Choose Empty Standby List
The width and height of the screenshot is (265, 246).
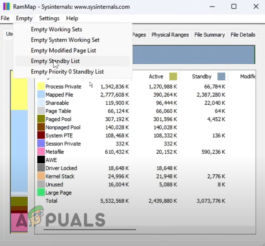[73, 61]
